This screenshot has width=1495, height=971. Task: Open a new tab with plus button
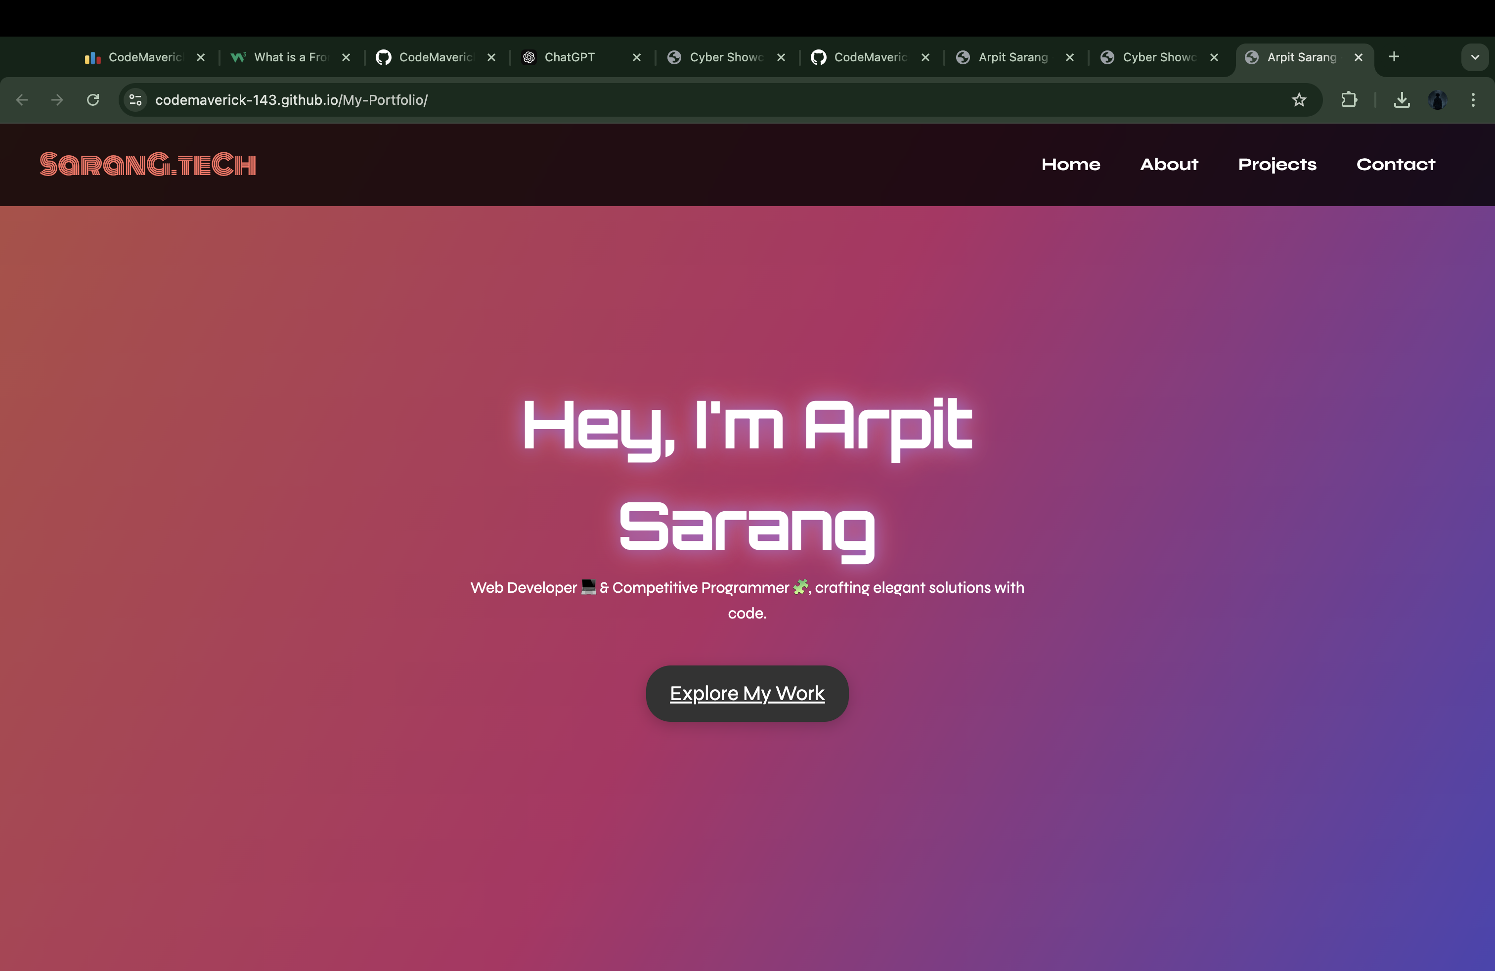(1394, 57)
